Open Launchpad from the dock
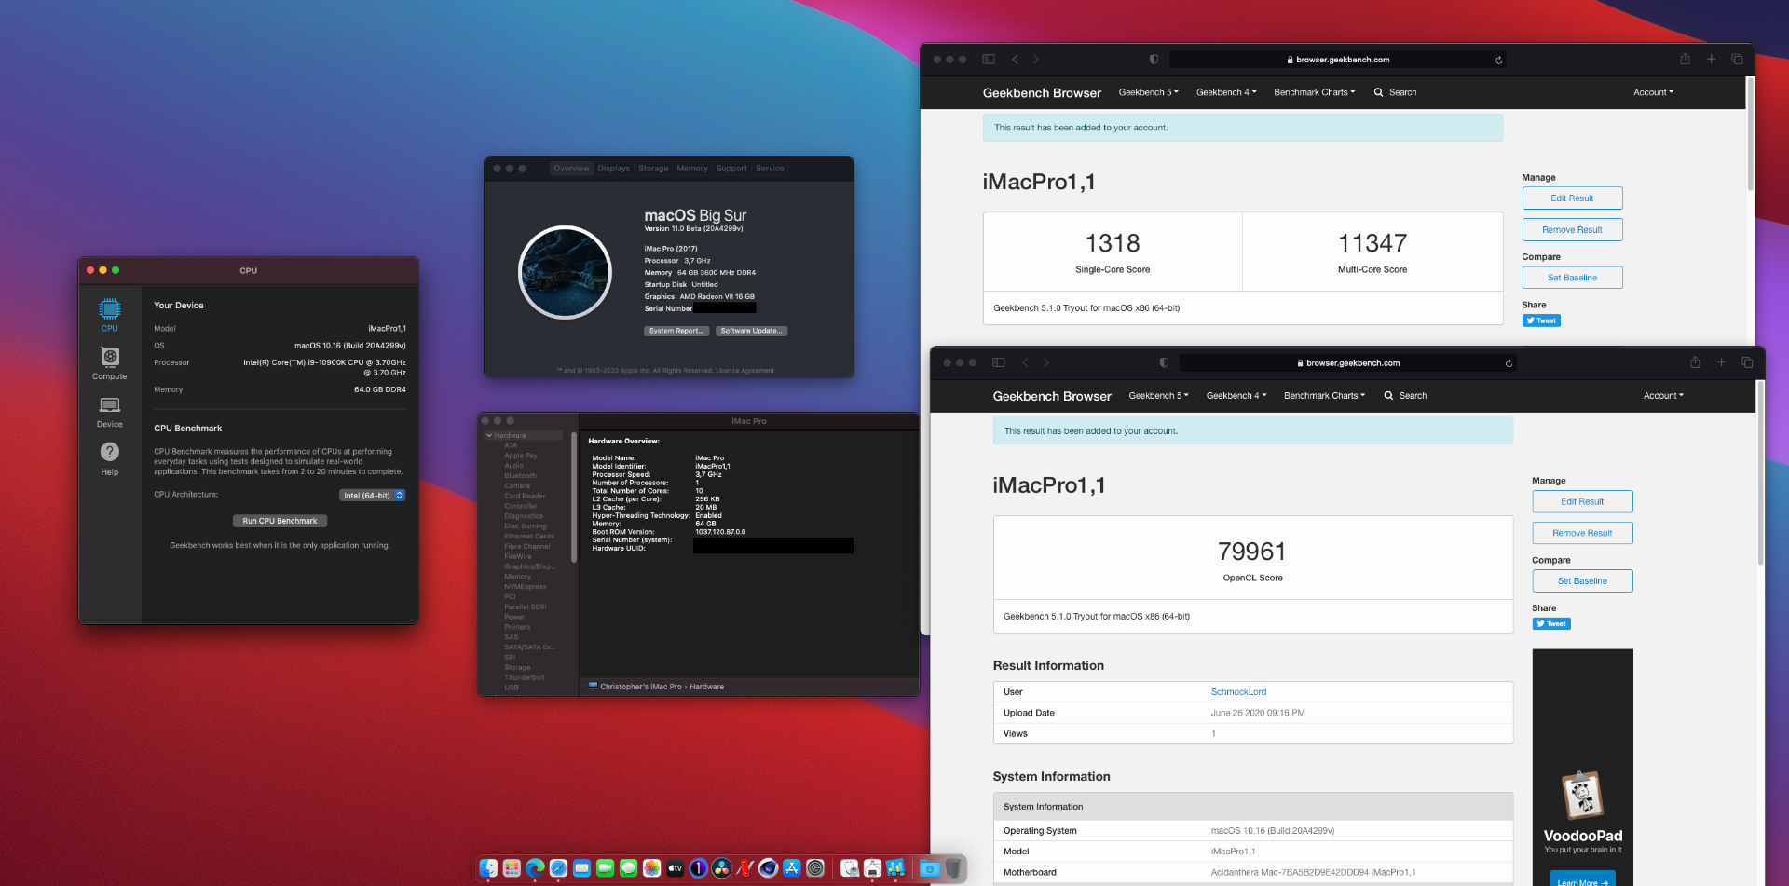Image resolution: width=1789 pixels, height=886 pixels. [512, 868]
